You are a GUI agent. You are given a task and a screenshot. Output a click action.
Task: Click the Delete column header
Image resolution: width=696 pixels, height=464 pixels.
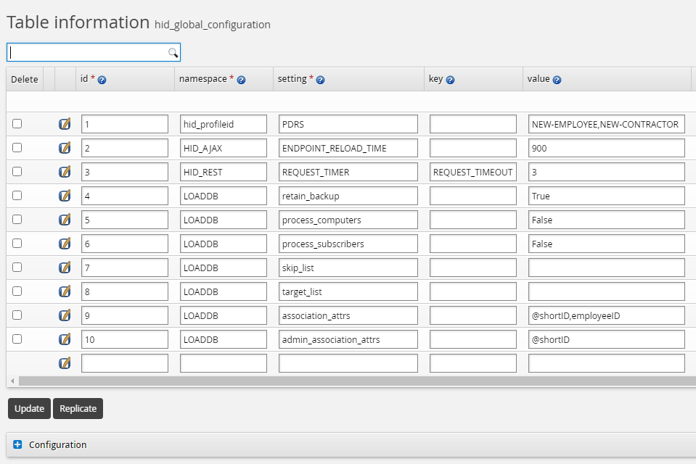pos(25,80)
